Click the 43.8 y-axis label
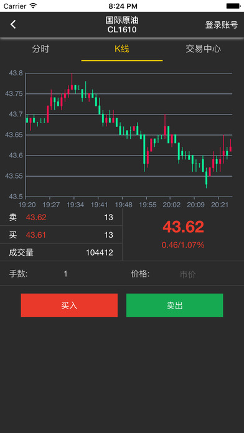The height and width of the screenshot is (433, 244). (16, 73)
